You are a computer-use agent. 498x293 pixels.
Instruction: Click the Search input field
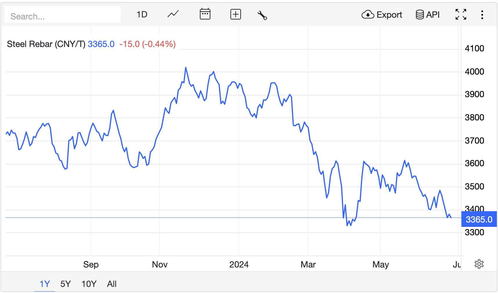coord(63,16)
